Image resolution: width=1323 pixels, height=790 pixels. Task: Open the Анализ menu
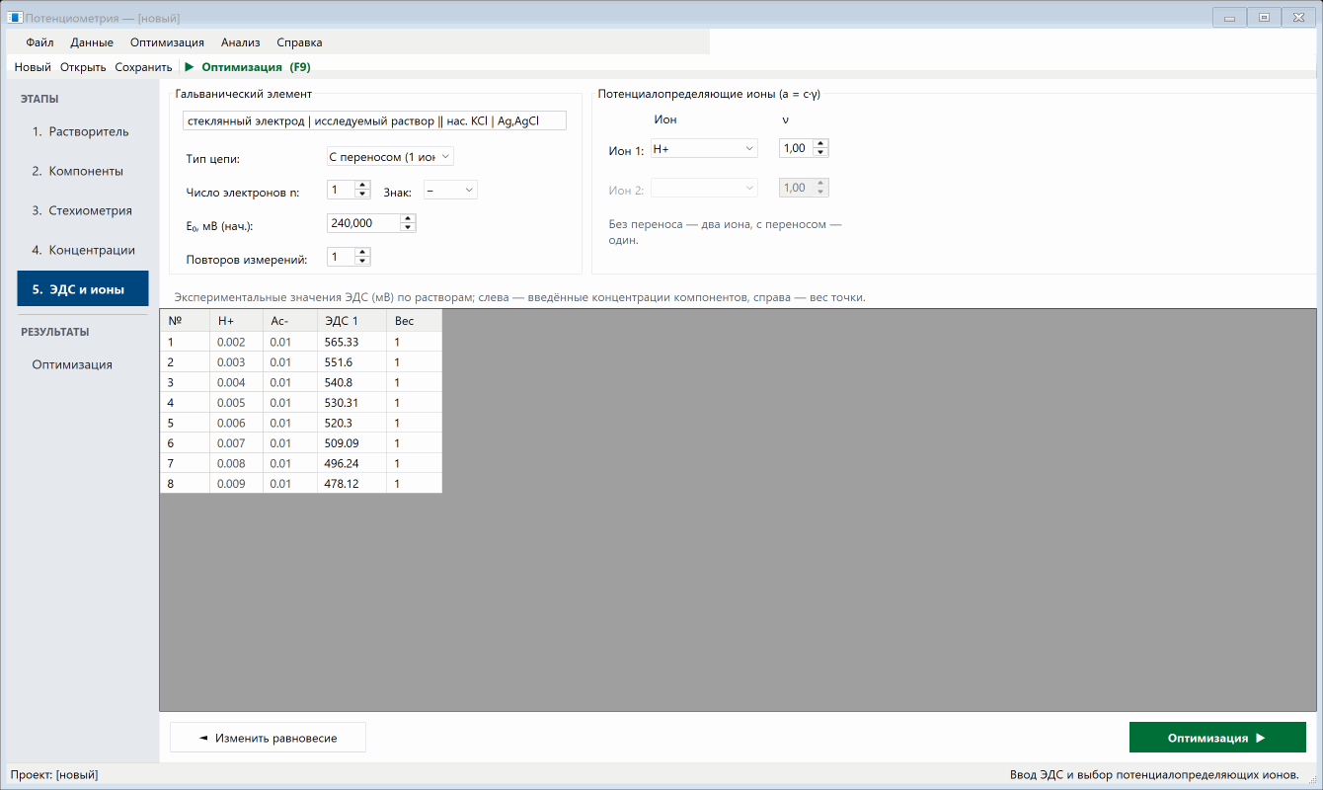coord(241,42)
